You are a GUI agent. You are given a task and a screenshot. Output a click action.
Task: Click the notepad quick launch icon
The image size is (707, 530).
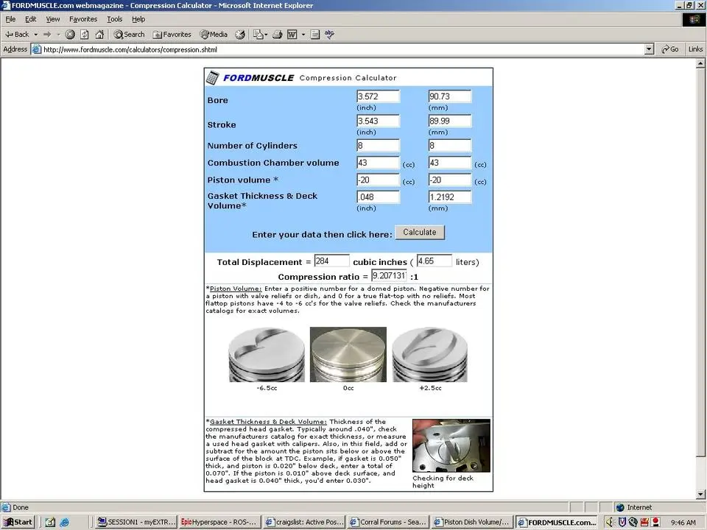50,522
